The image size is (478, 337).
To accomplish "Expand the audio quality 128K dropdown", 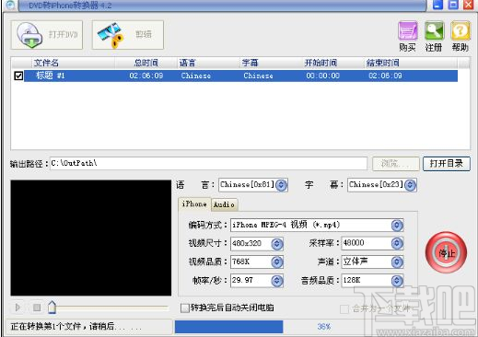I will [397, 280].
